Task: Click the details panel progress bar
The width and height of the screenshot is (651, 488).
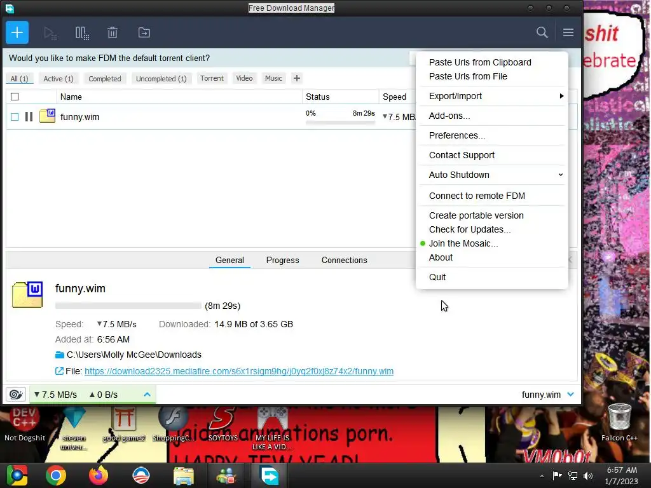Action: [x=128, y=306]
